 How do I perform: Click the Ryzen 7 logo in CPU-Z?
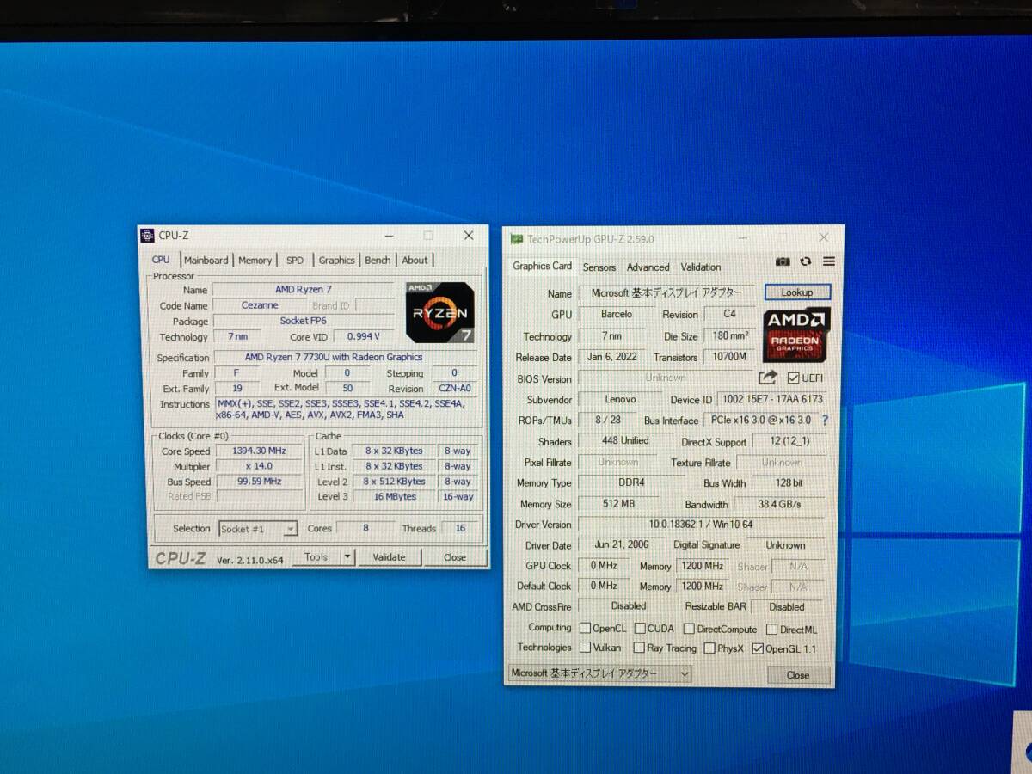439,311
